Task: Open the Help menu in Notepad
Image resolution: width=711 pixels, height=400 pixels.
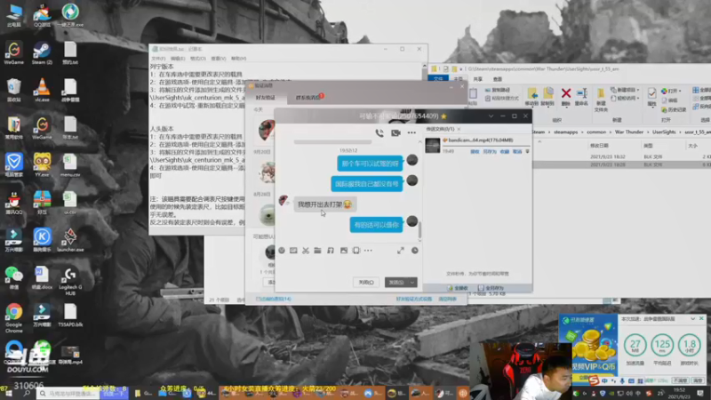Action: pos(238,59)
